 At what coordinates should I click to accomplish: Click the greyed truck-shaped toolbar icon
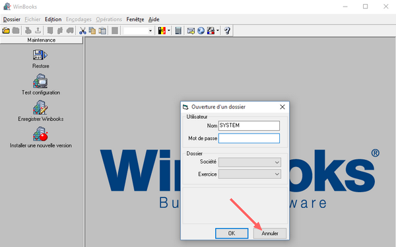click(70, 31)
